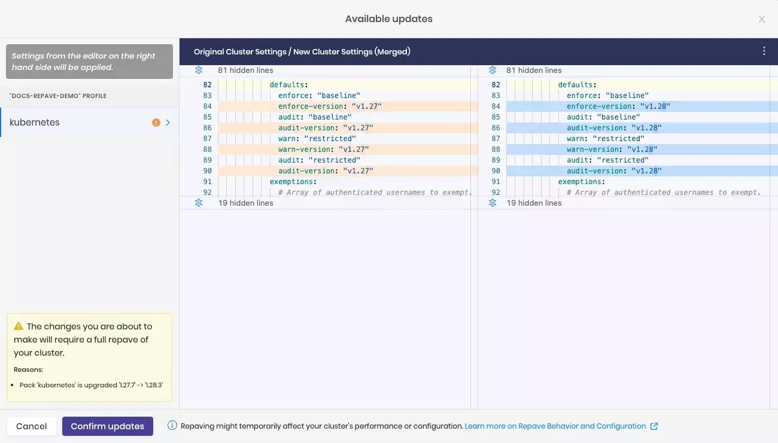
Task: Confirm the cluster updates
Action: [107, 426]
